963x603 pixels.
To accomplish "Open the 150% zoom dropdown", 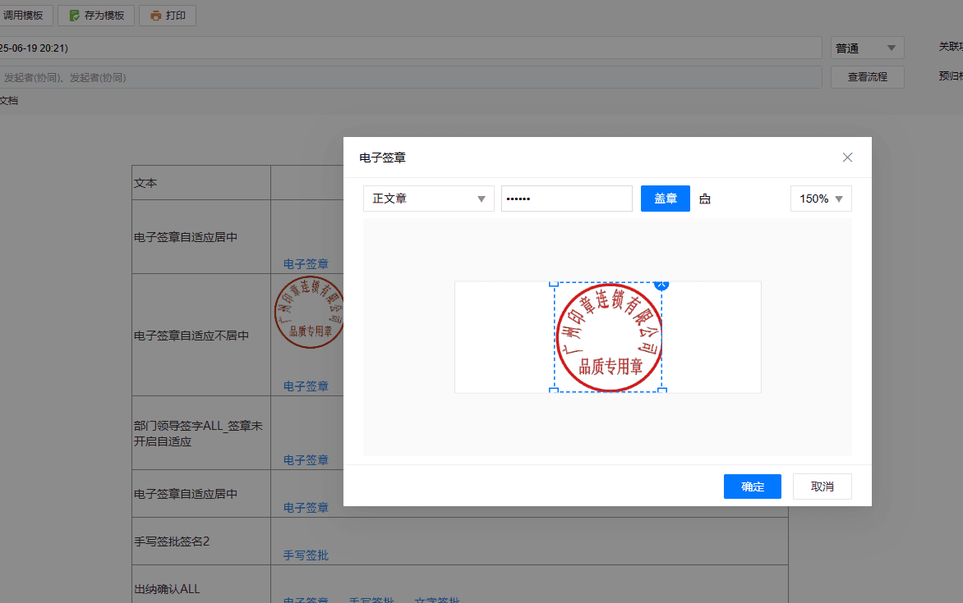I will click(821, 199).
